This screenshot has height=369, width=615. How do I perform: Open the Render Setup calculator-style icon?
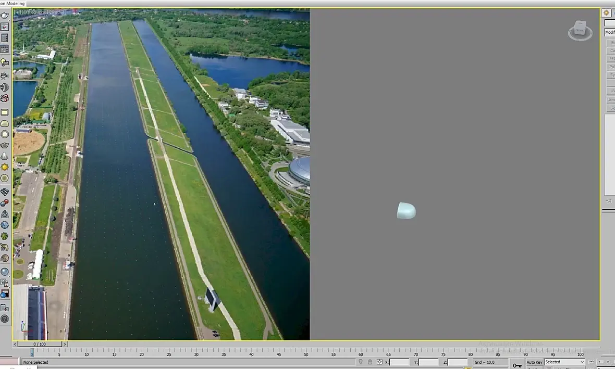[x=4, y=38]
